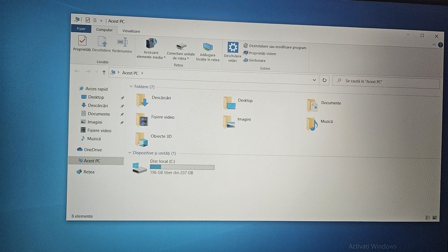Open Customize Quick Access Toolbar dropdown
The width and height of the screenshot is (448, 252).
point(101,21)
